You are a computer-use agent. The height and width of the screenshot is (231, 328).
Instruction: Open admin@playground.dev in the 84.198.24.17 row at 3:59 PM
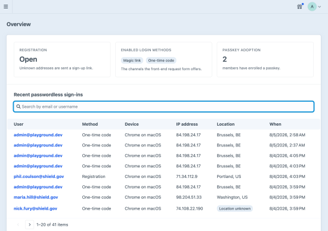pyautogui.click(x=38, y=187)
